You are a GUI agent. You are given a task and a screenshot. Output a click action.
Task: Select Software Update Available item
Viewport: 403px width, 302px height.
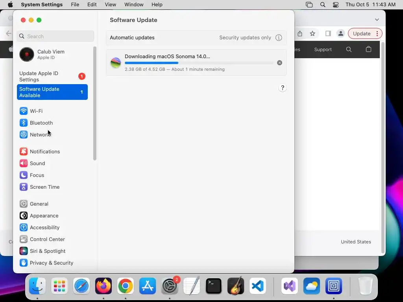[x=52, y=92]
